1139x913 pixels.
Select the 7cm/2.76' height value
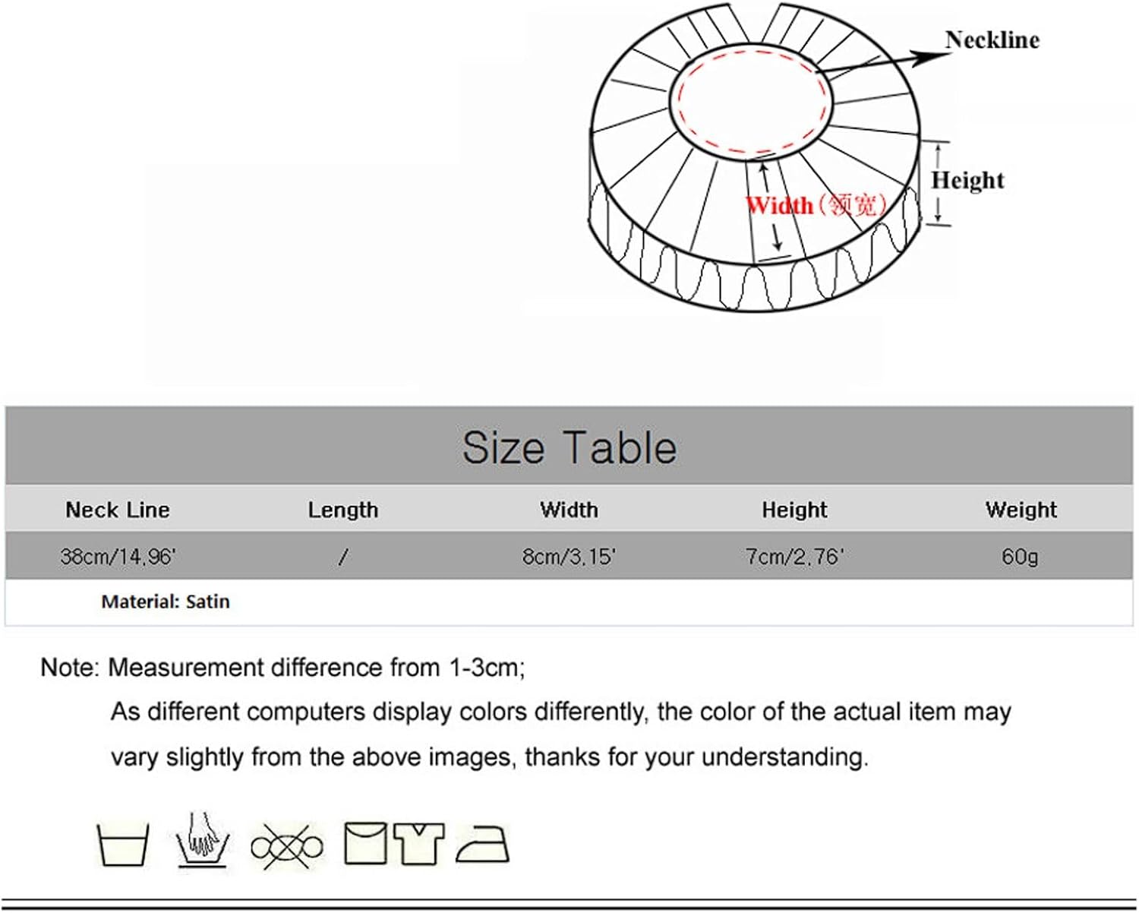point(794,557)
